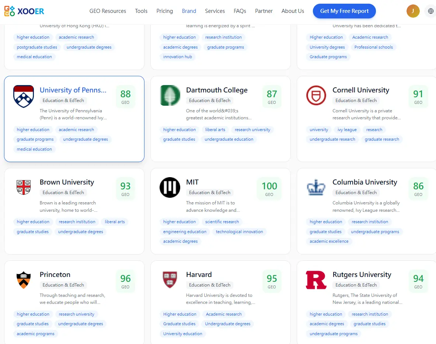This screenshot has width=436, height=344.
Task: Click the 'Education & EdTech' label on Harvard
Action: pyautogui.click(x=209, y=285)
